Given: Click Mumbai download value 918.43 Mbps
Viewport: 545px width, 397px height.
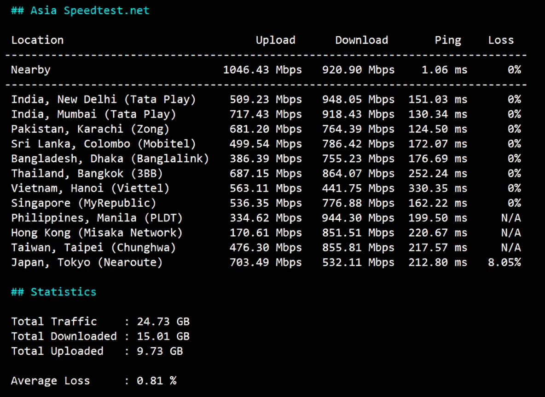Looking at the screenshot, I should (x=359, y=114).
